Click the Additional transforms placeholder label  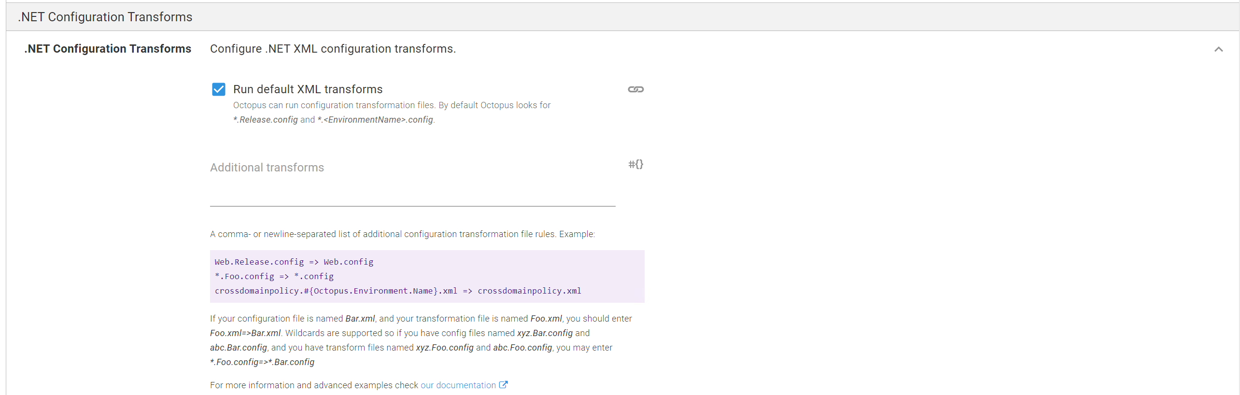[267, 168]
